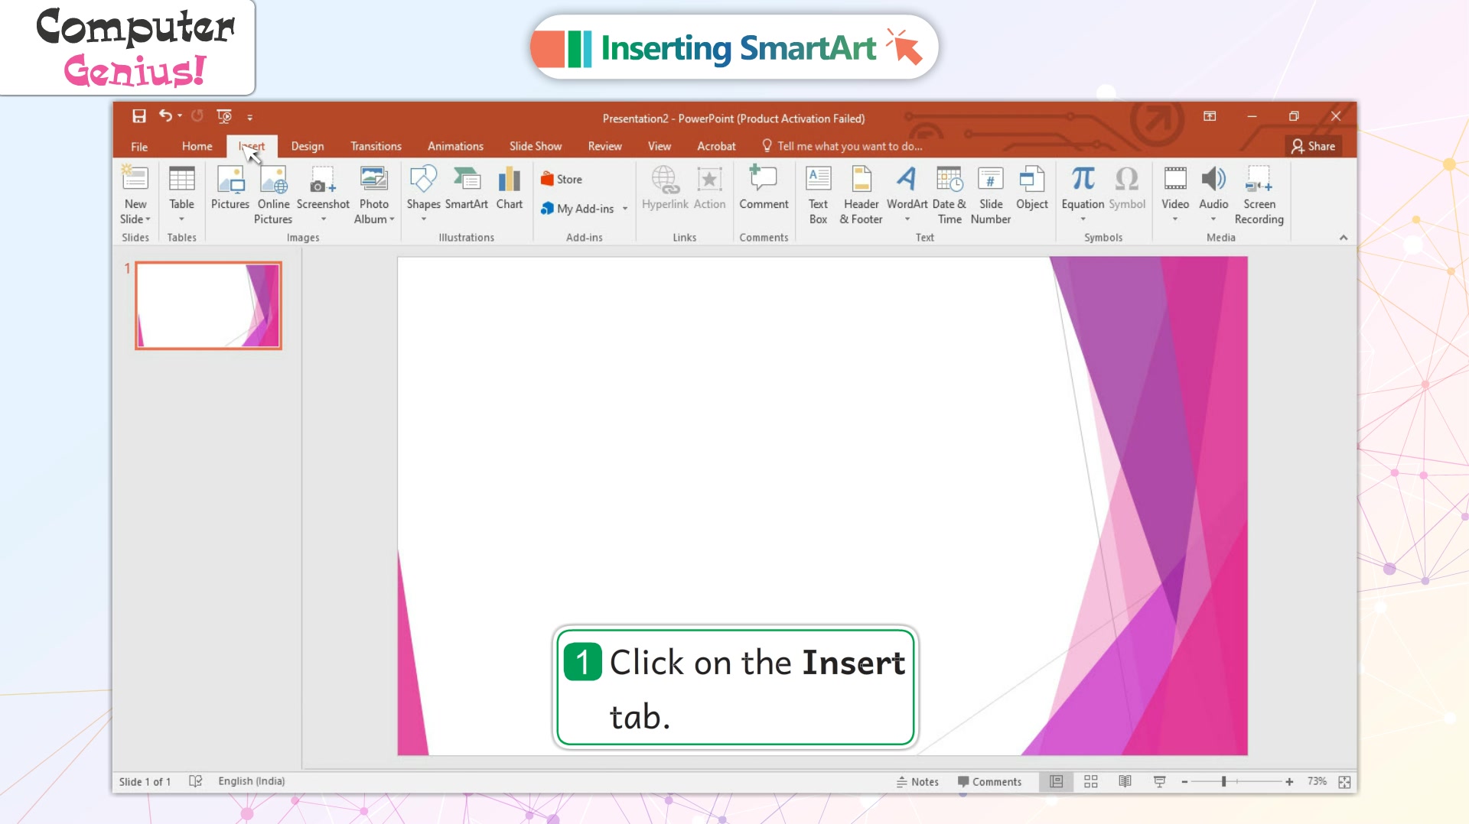Expand the Undo history dropdown arrow
The image size is (1469, 824).
180,116
